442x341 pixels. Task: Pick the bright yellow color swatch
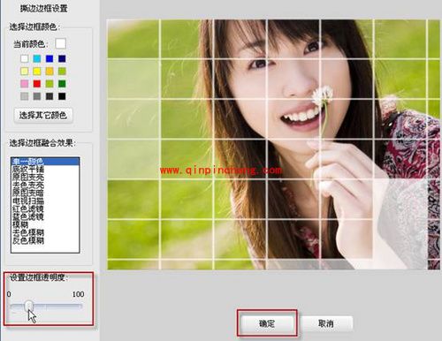tap(37, 71)
